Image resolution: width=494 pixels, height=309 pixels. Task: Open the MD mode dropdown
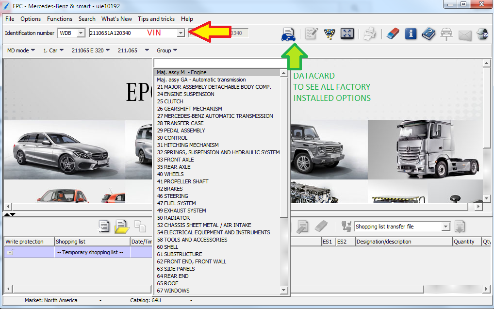21,50
